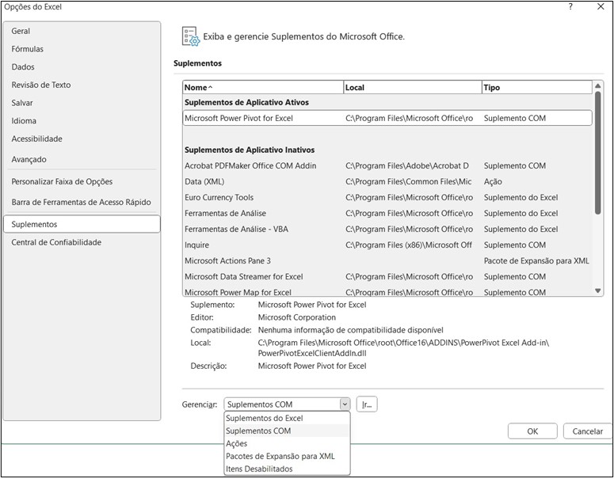The height and width of the screenshot is (478, 614).
Task: Select the Data (XML) add-in row
Action: click(x=387, y=181)
